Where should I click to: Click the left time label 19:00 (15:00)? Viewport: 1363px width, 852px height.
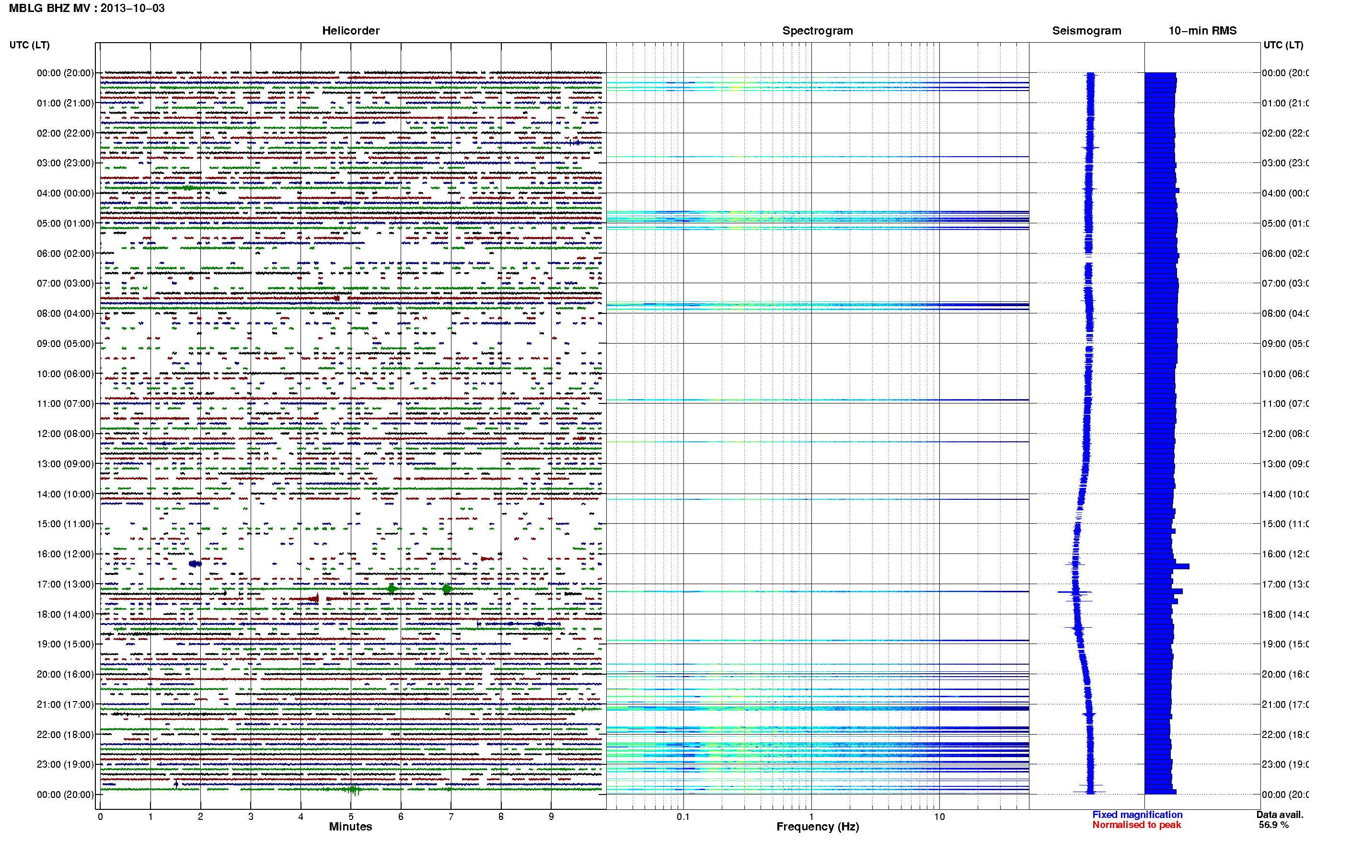coord(65,644)
